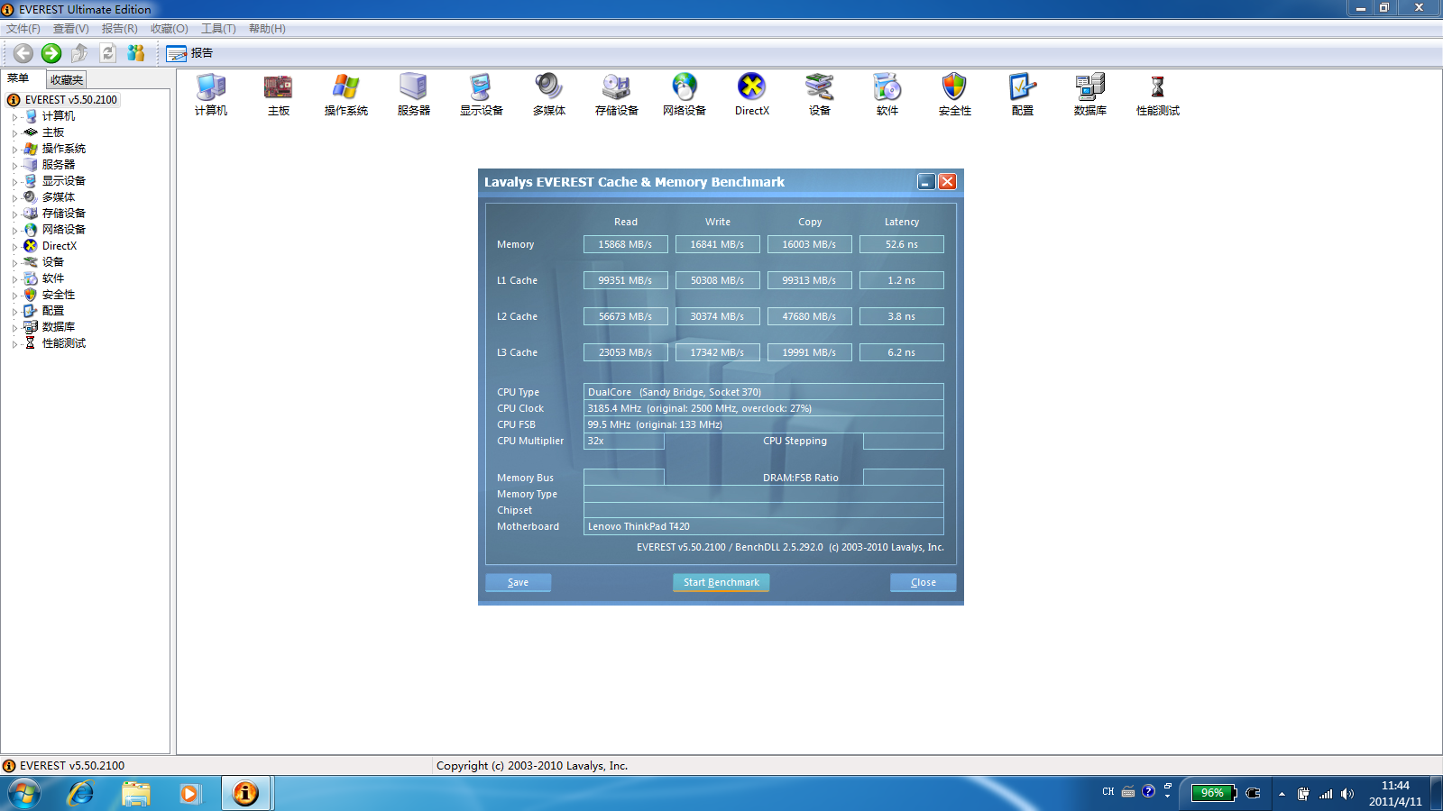Click the L3 Cache Copy 19991 MB/s value

pyautogui.click(x=810, y=352)
